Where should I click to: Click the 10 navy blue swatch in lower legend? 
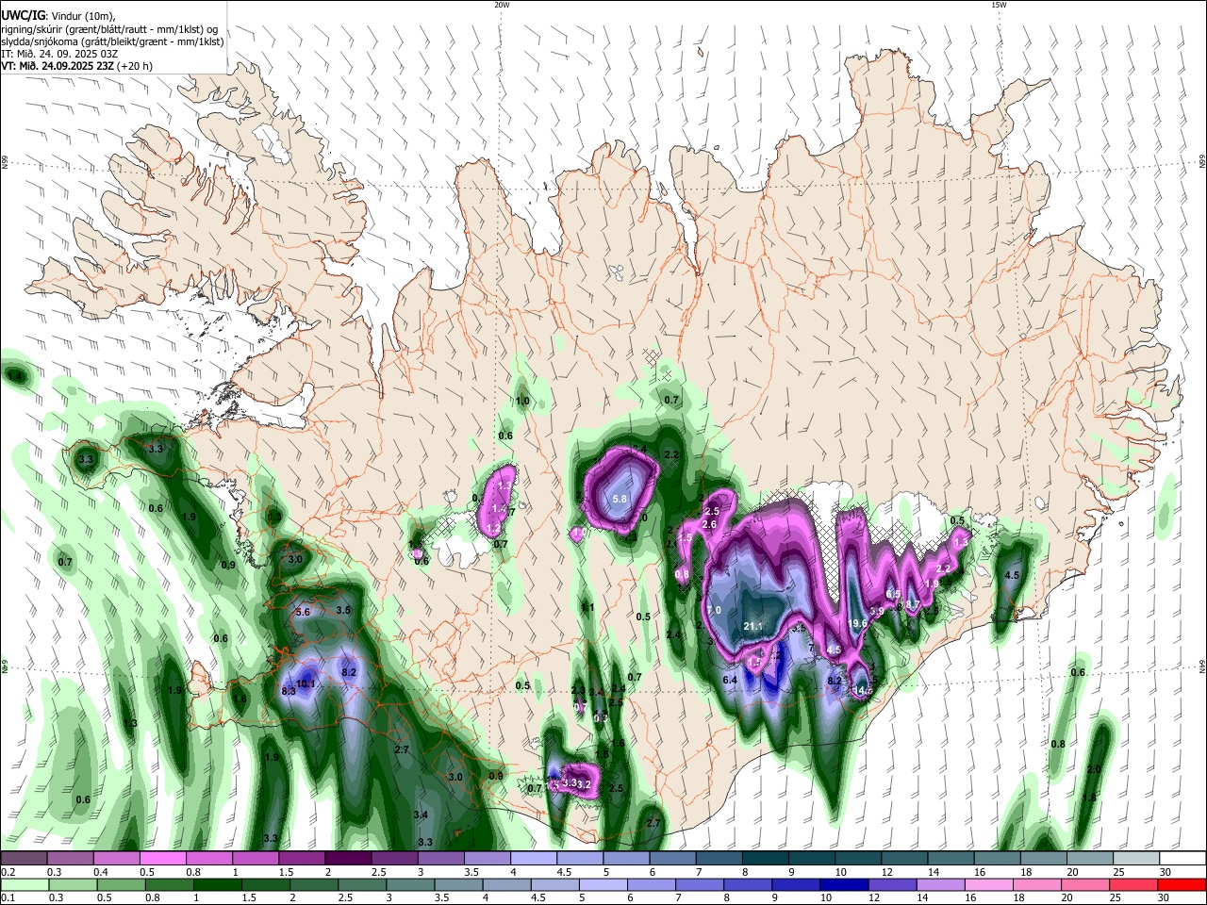tap(844, 884)
